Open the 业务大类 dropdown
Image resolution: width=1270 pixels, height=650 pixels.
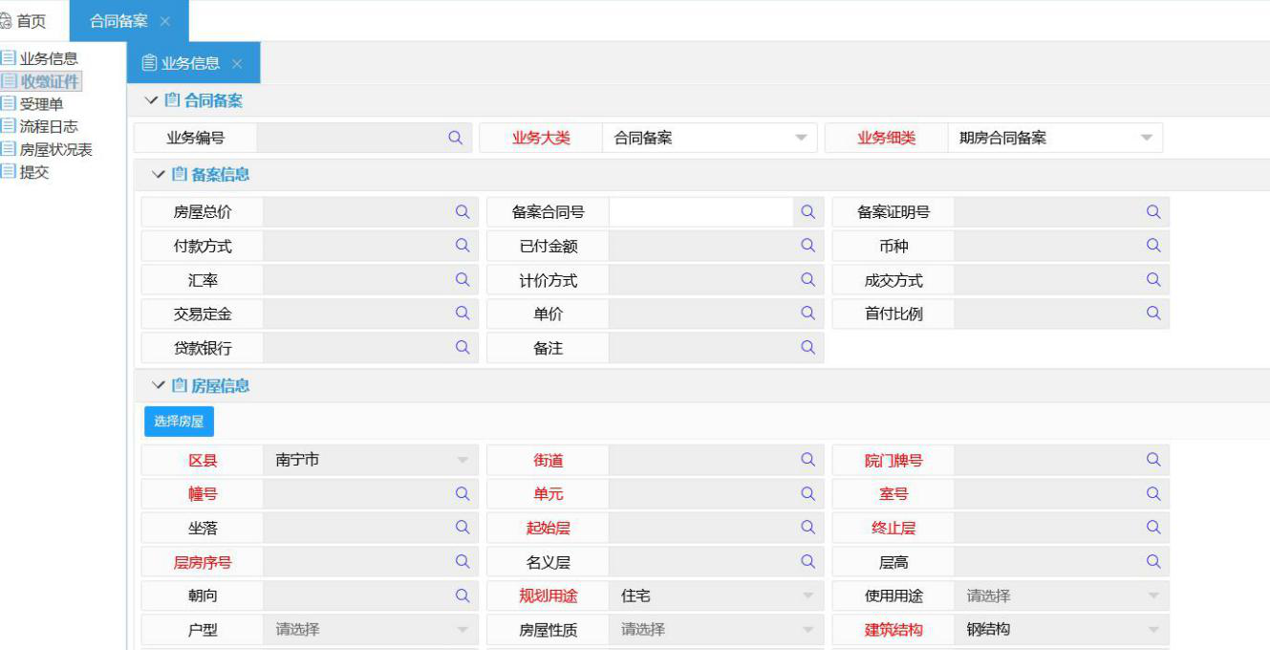[x=710, y=138]
